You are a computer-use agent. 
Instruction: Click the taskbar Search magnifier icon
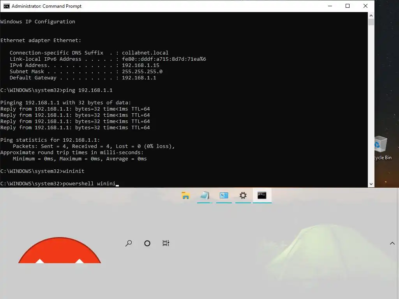tap(129, 243)
